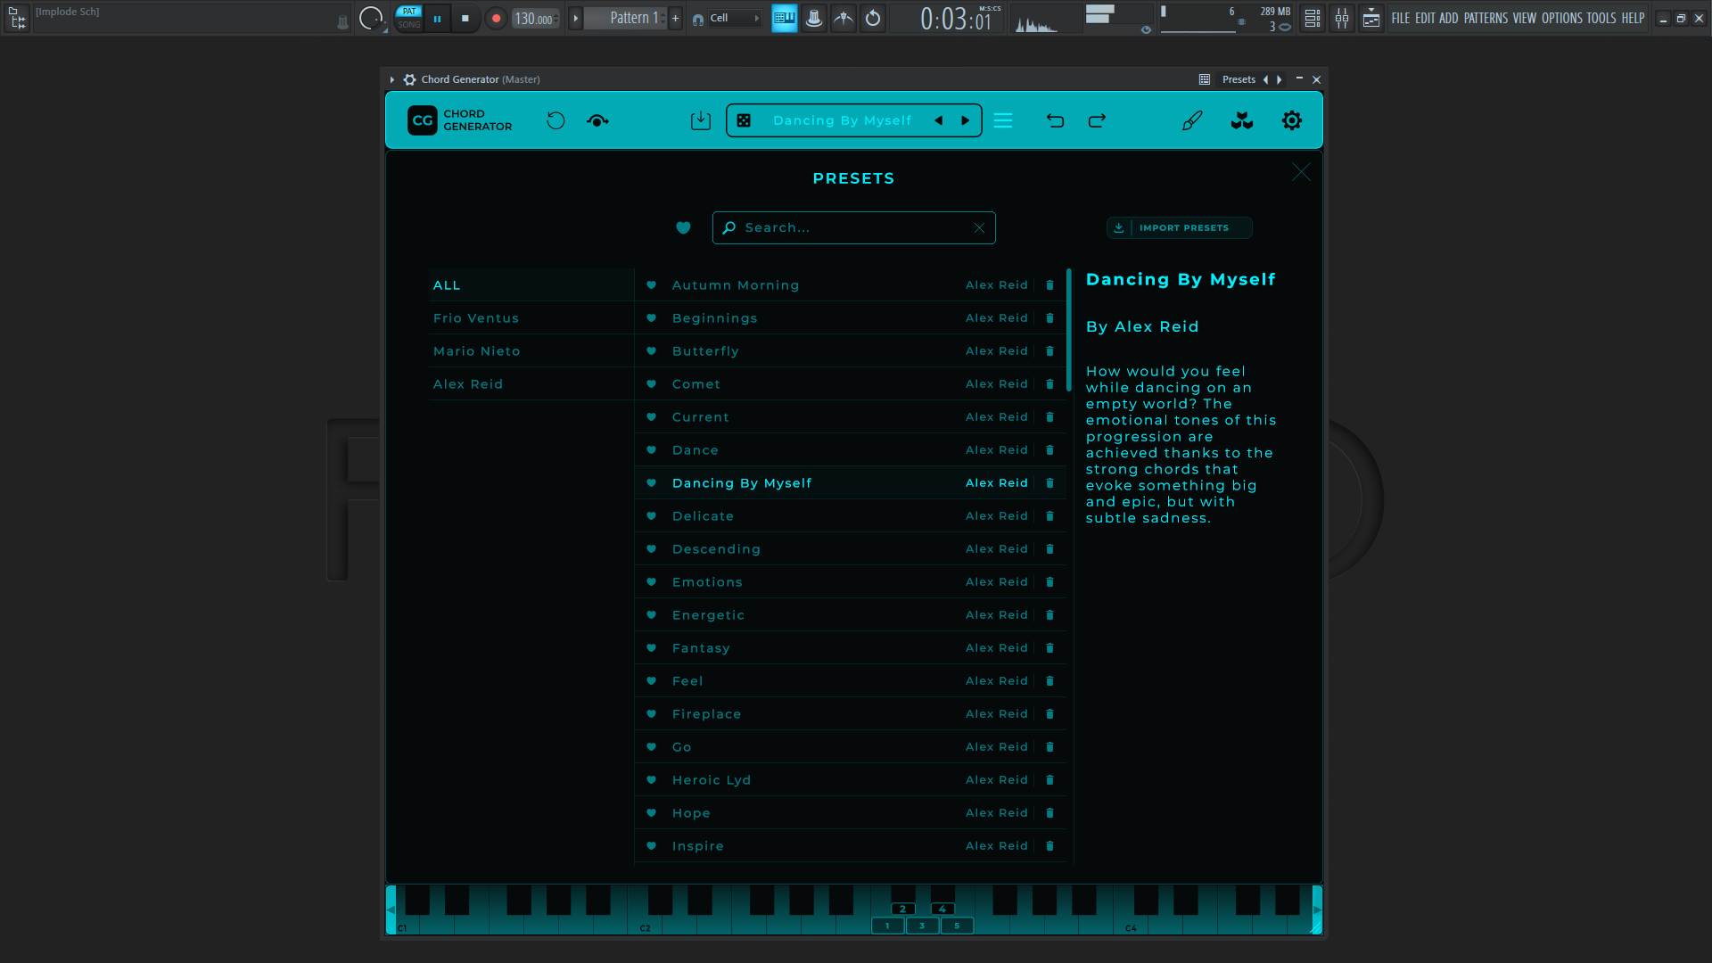Load the Hope preset
1712x963 pixels.
[850, 813]
